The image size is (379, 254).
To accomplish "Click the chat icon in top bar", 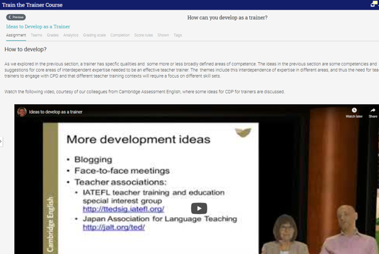I will [374, 4].
